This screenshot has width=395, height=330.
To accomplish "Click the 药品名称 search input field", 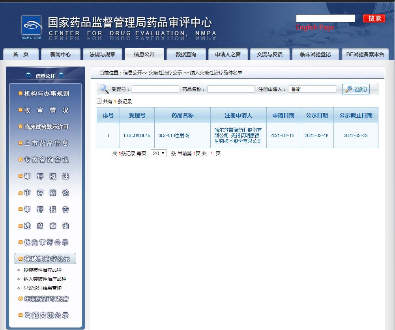I will (x=231, y=89).
